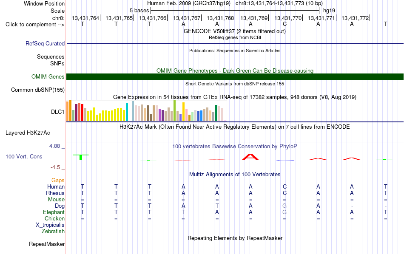The width and height of the screenshot is (404, 254).
Task: Open the SNPs track label
Action: (57, 63)
